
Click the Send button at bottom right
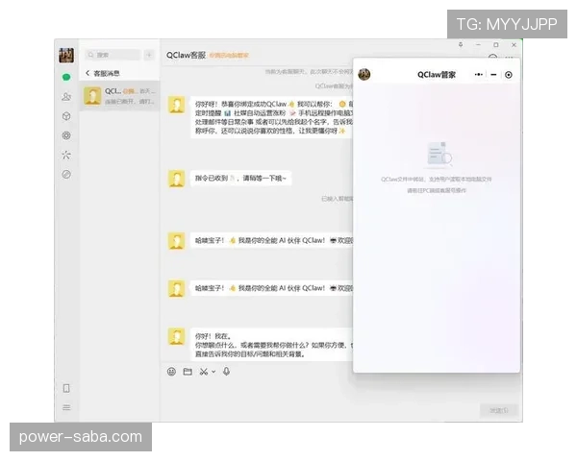tap(499, 410)
